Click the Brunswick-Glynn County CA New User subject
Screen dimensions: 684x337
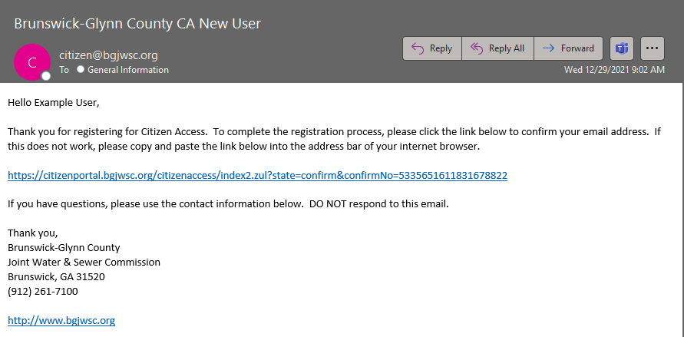137,23
